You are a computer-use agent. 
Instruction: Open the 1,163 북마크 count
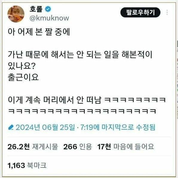(27, 165)
